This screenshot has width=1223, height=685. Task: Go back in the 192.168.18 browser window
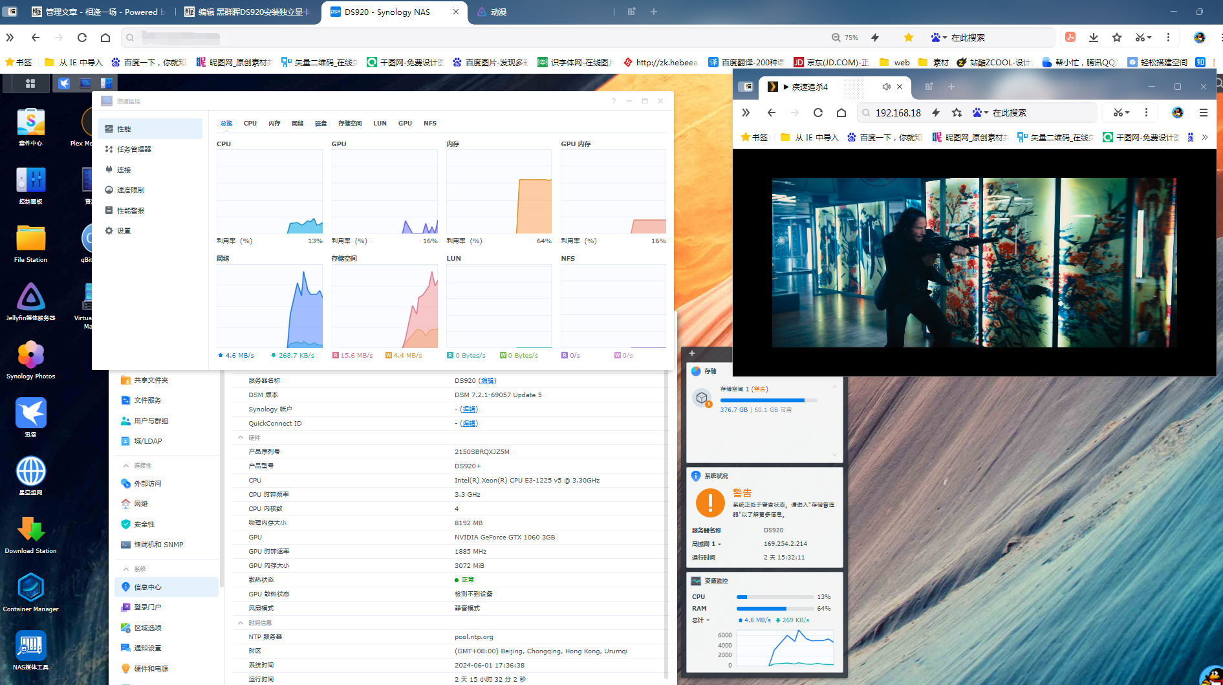[x=771, y=113]
